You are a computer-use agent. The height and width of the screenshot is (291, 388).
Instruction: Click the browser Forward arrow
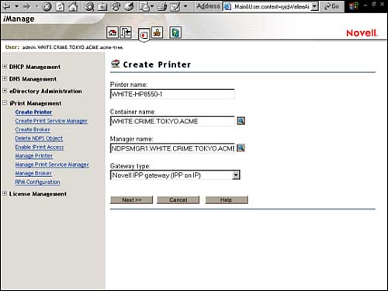pyautogui.click(x=27, y=6)
